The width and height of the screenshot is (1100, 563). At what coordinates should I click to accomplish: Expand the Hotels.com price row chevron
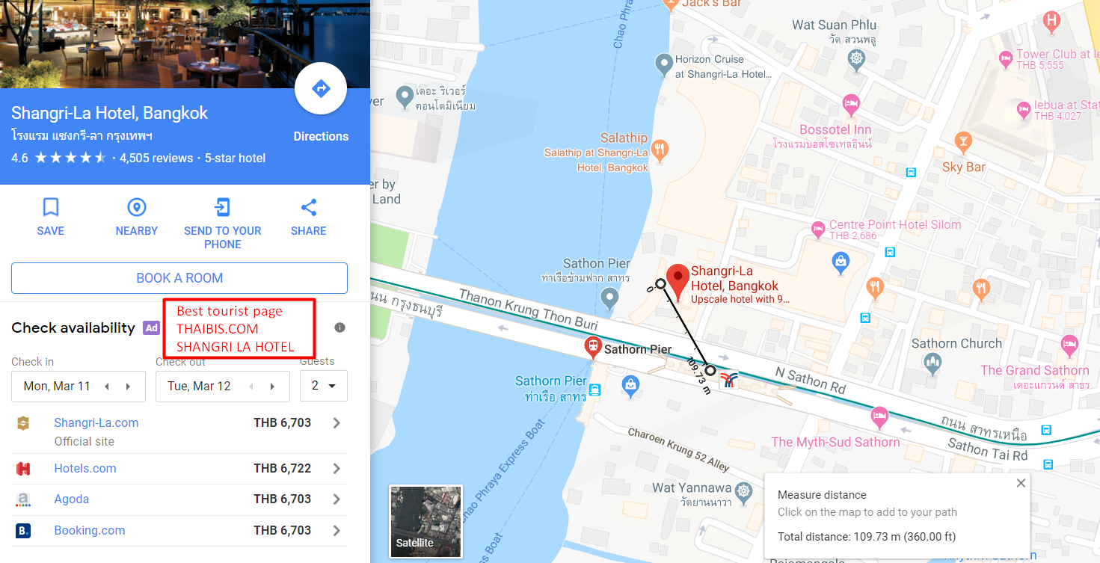click(337, 469)
